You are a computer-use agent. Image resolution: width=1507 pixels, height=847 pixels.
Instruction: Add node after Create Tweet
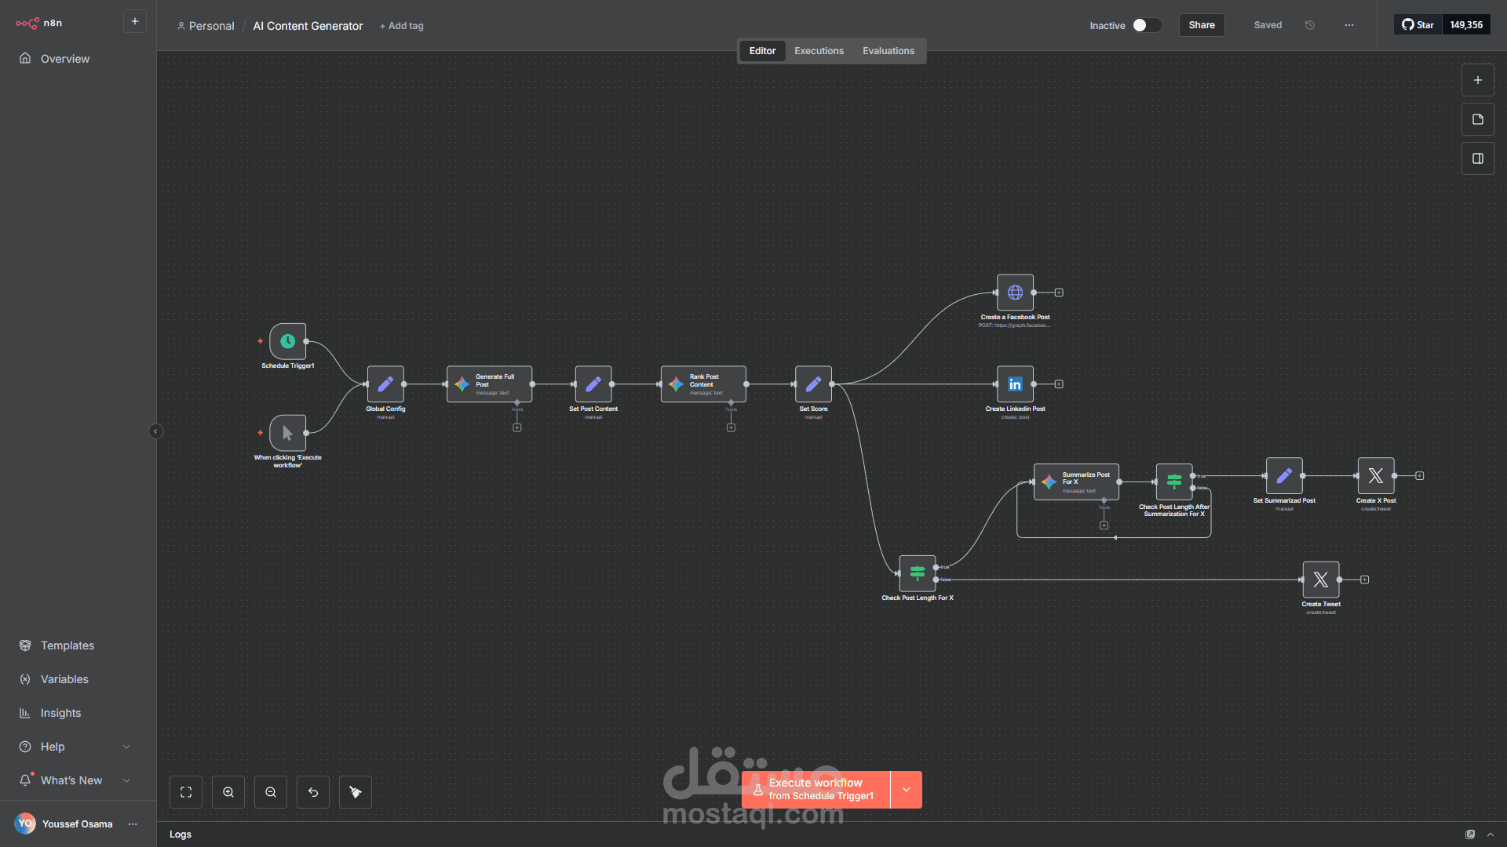[1365, 580]
